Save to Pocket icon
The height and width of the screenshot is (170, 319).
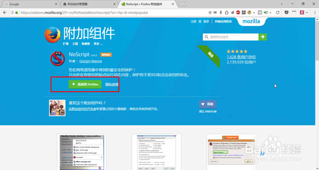[286, 13]
